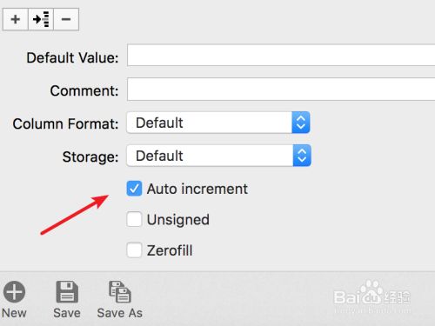This screenshot has height=326, width=435.
Task: Click the blue arrows of Storage
Action: click(302, 156)
